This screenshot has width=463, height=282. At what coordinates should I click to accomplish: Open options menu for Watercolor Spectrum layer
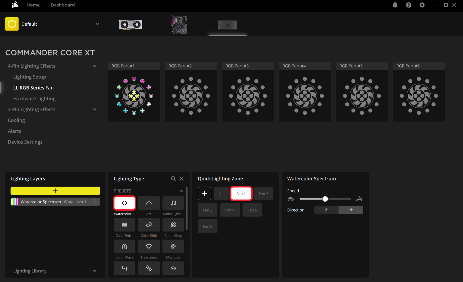tap(95, 202)
